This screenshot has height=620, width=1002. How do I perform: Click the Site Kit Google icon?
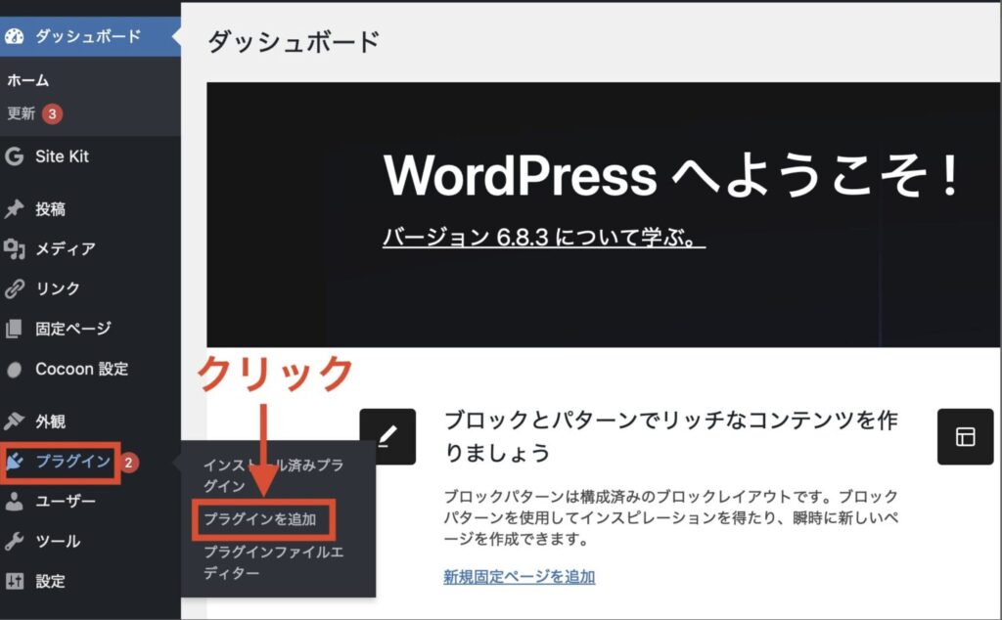15,156
